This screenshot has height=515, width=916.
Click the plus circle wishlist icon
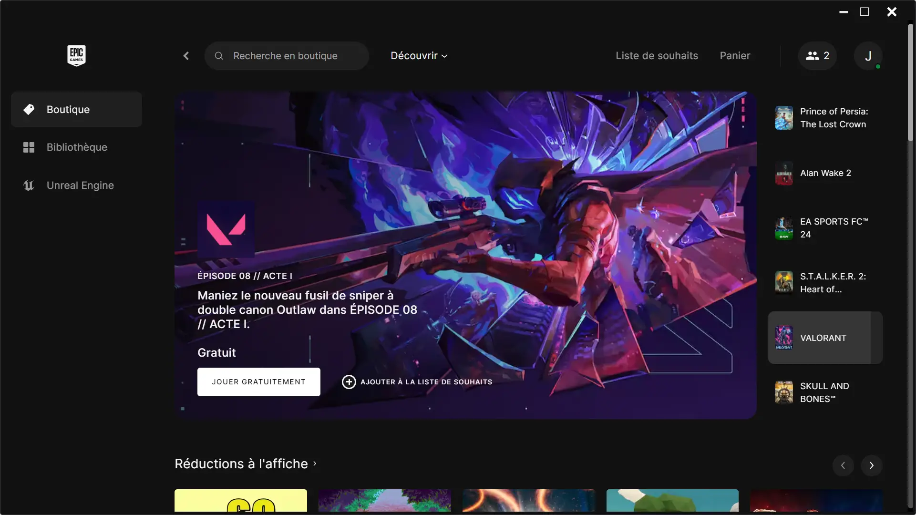349,382
